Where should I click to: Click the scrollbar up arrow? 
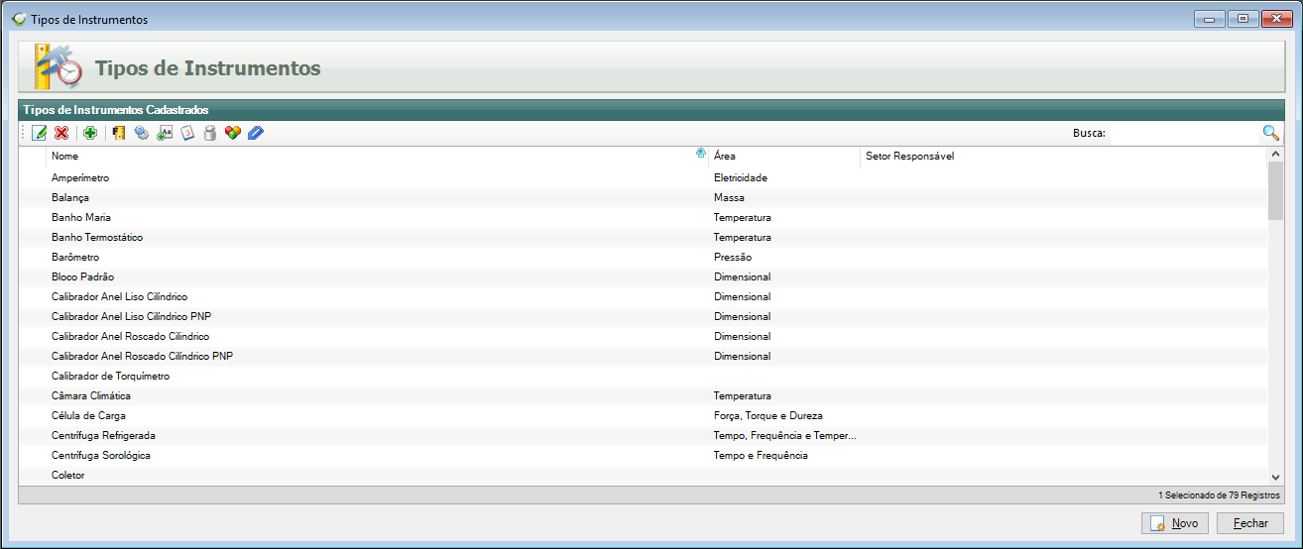coord(1276,156)
